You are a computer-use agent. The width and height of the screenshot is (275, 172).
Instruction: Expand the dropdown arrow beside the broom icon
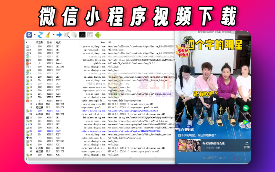coord(54,35)
